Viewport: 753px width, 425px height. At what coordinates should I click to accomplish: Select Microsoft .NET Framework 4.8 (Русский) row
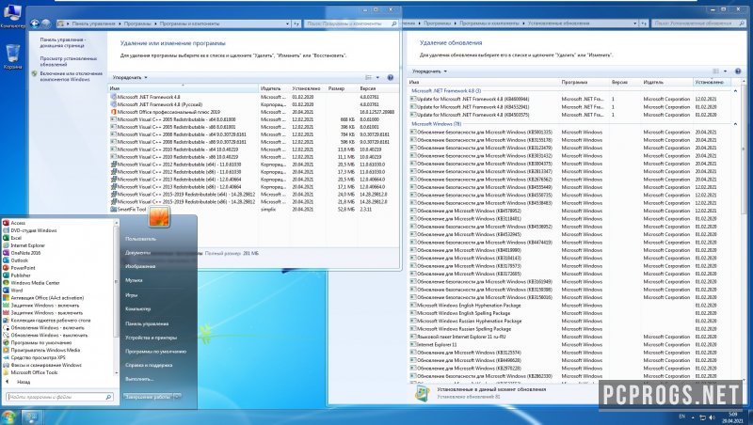tap(253, 104)
